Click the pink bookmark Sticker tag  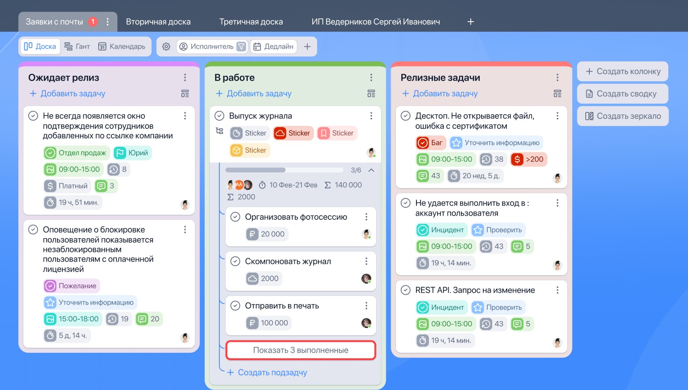pyautogui.click(x=337, y=133)
